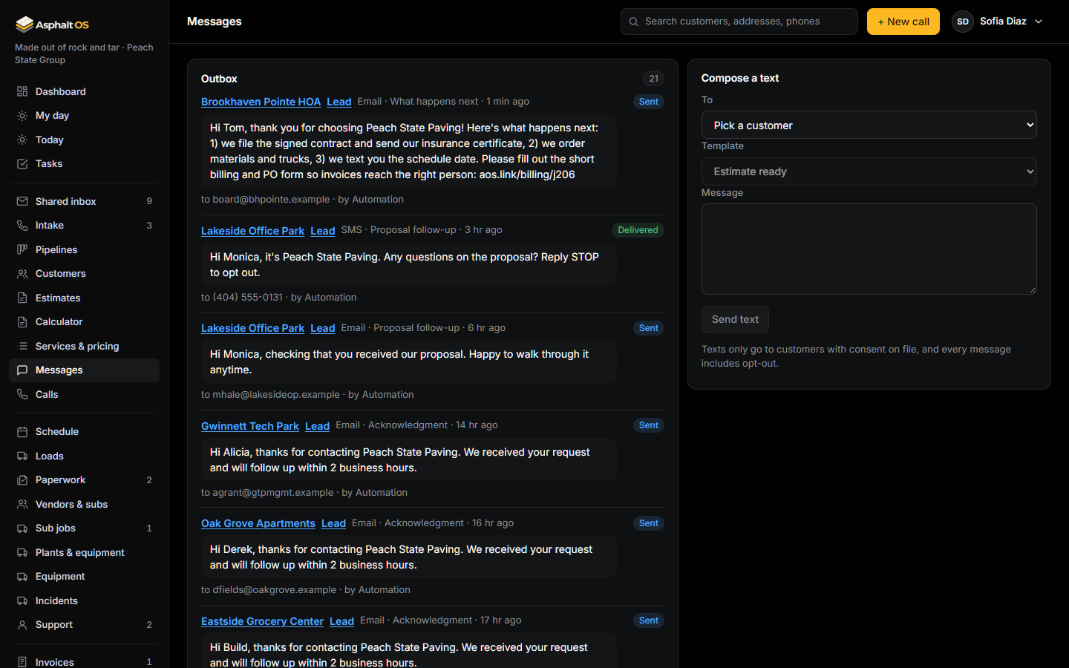
Task: Focus the Message text area
Action: tap(869, 249)
